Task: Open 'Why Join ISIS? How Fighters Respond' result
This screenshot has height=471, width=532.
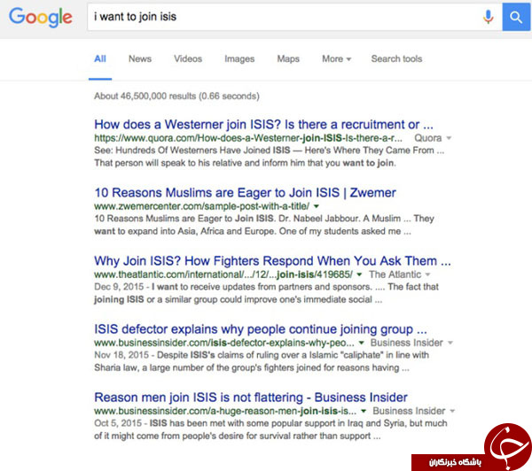Action: [272, 261]
